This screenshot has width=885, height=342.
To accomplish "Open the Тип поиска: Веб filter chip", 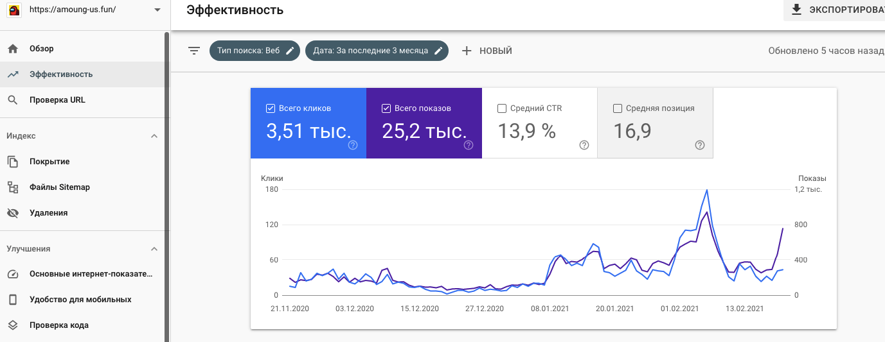I will (x=255, y=51).
